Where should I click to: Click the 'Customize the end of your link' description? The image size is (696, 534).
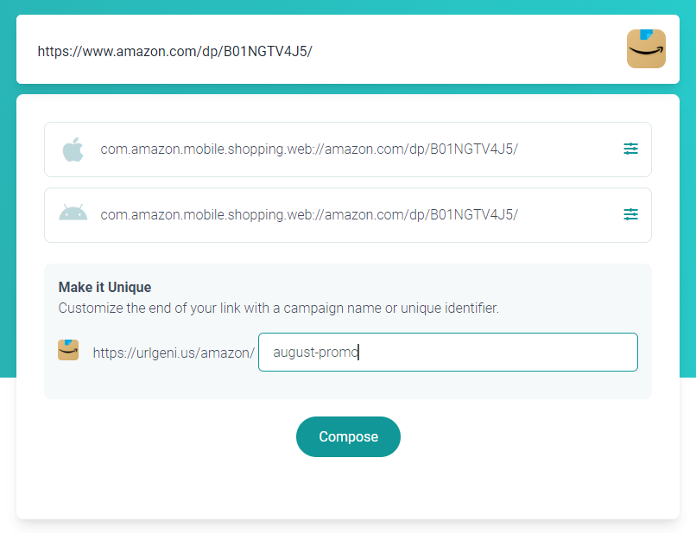point(279,308)
